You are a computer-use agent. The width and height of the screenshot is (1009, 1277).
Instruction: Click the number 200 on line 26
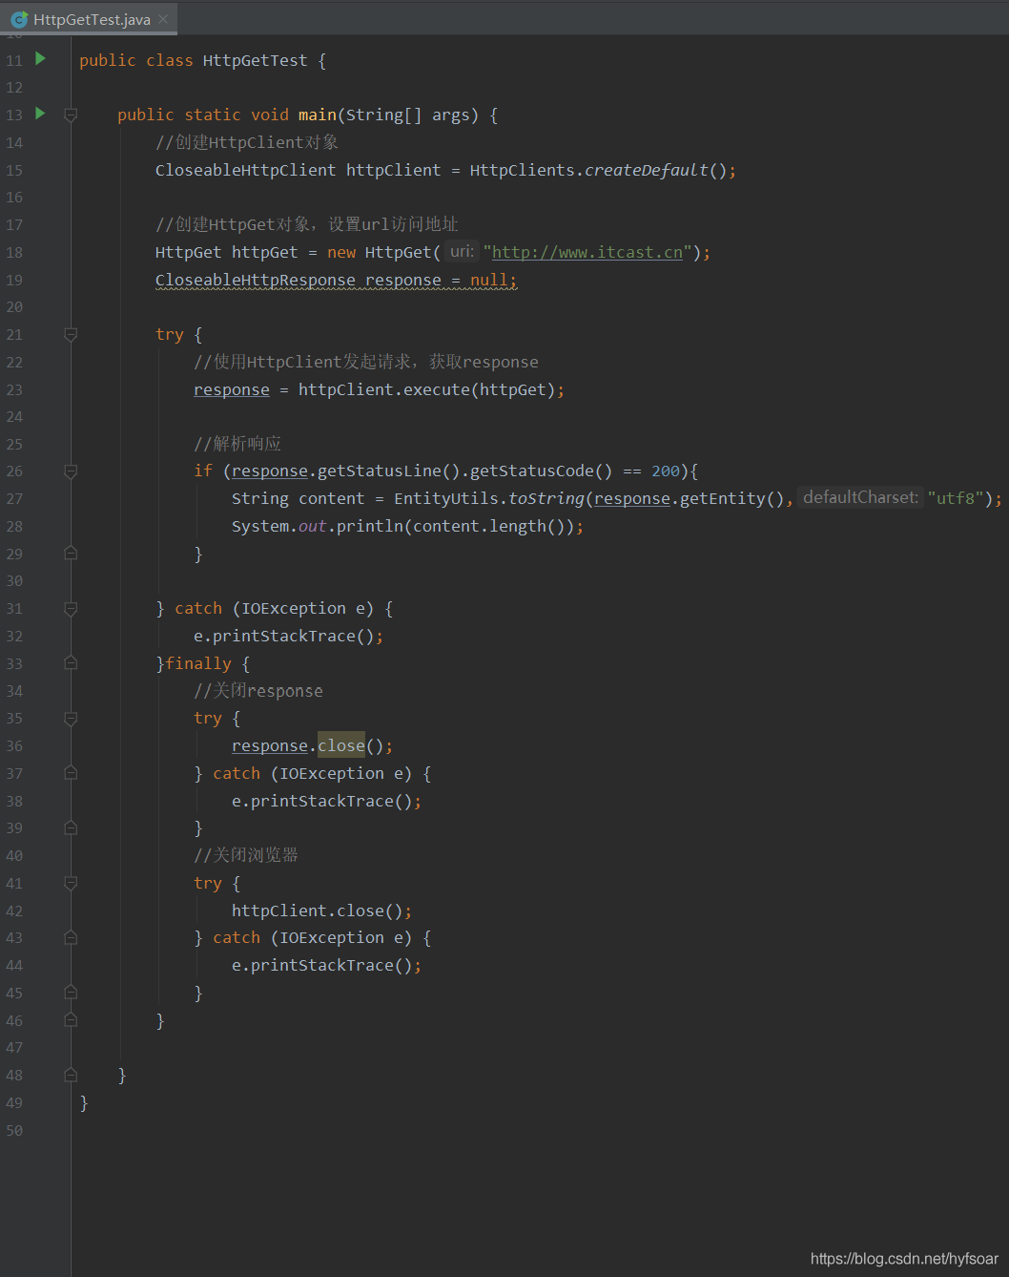(666, 471)
